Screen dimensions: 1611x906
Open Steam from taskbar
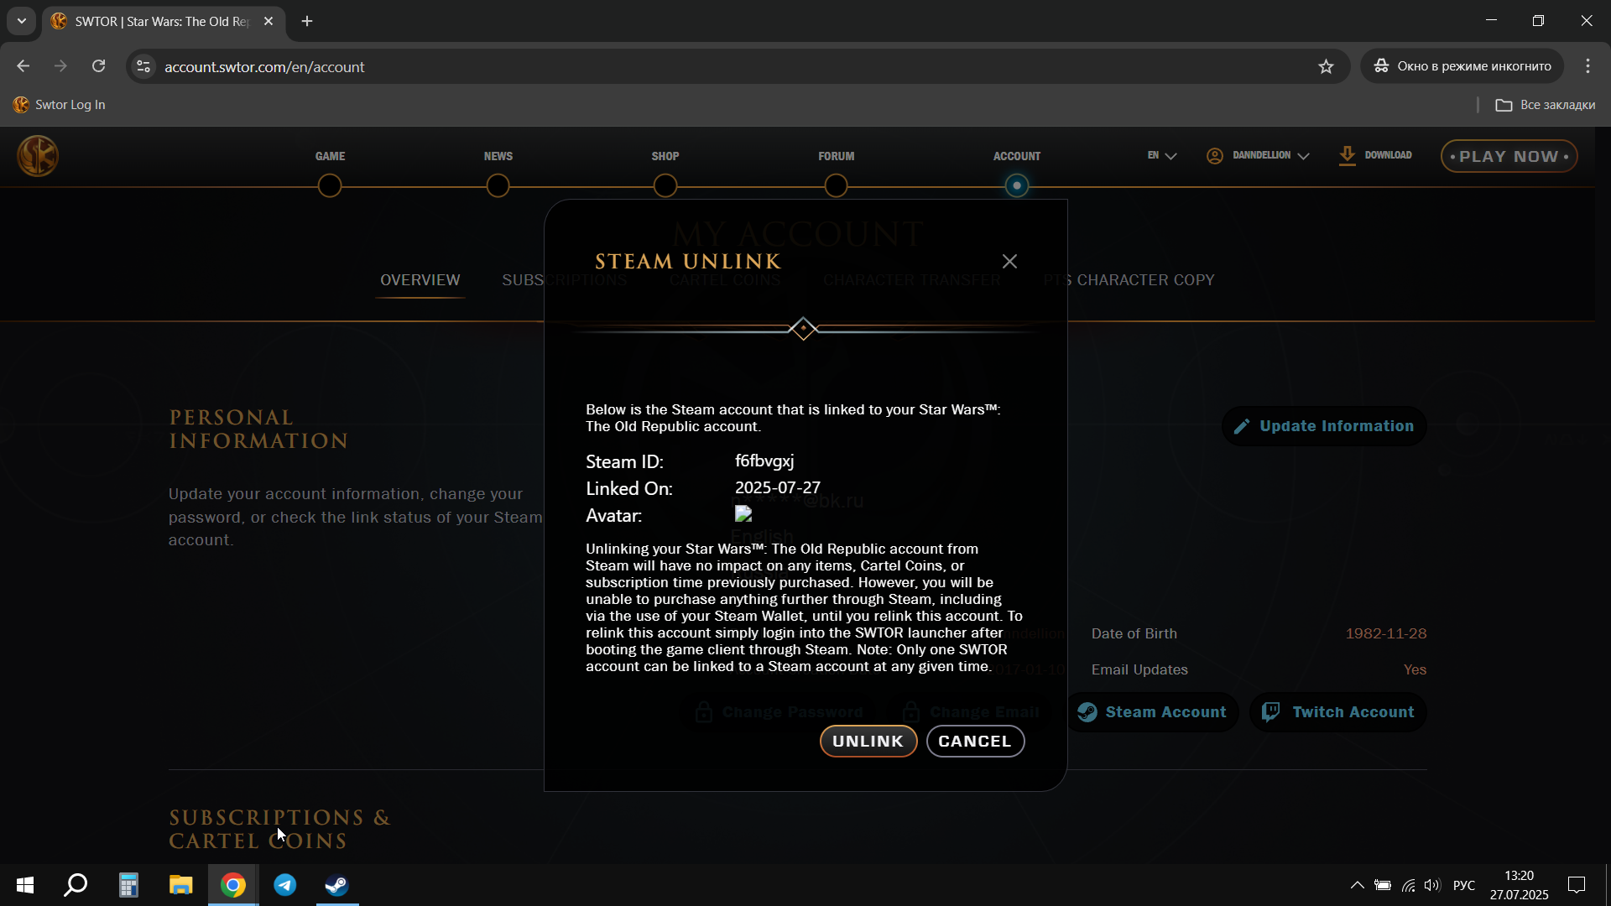(x=337, y=885)
